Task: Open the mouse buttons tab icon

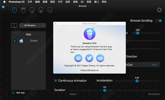Action: click(23, 10)
